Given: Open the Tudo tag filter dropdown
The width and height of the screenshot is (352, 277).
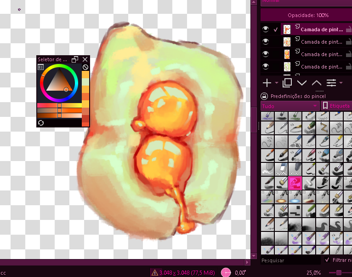Looking at the screenshot, I should tap(290, 106).
